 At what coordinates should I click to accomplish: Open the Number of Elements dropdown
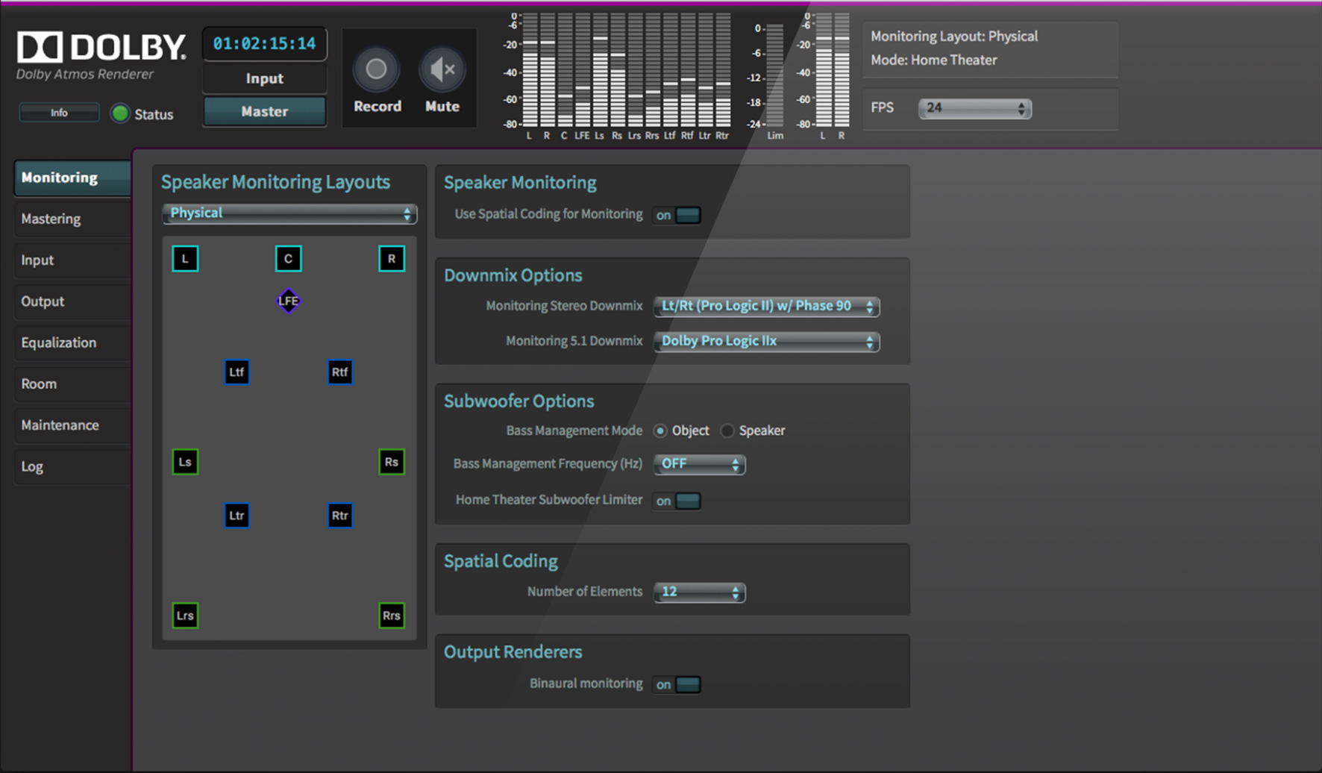[x=698, y=592]
